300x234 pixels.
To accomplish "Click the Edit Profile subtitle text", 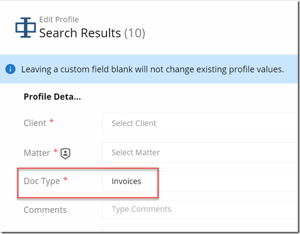I will 59,20.
